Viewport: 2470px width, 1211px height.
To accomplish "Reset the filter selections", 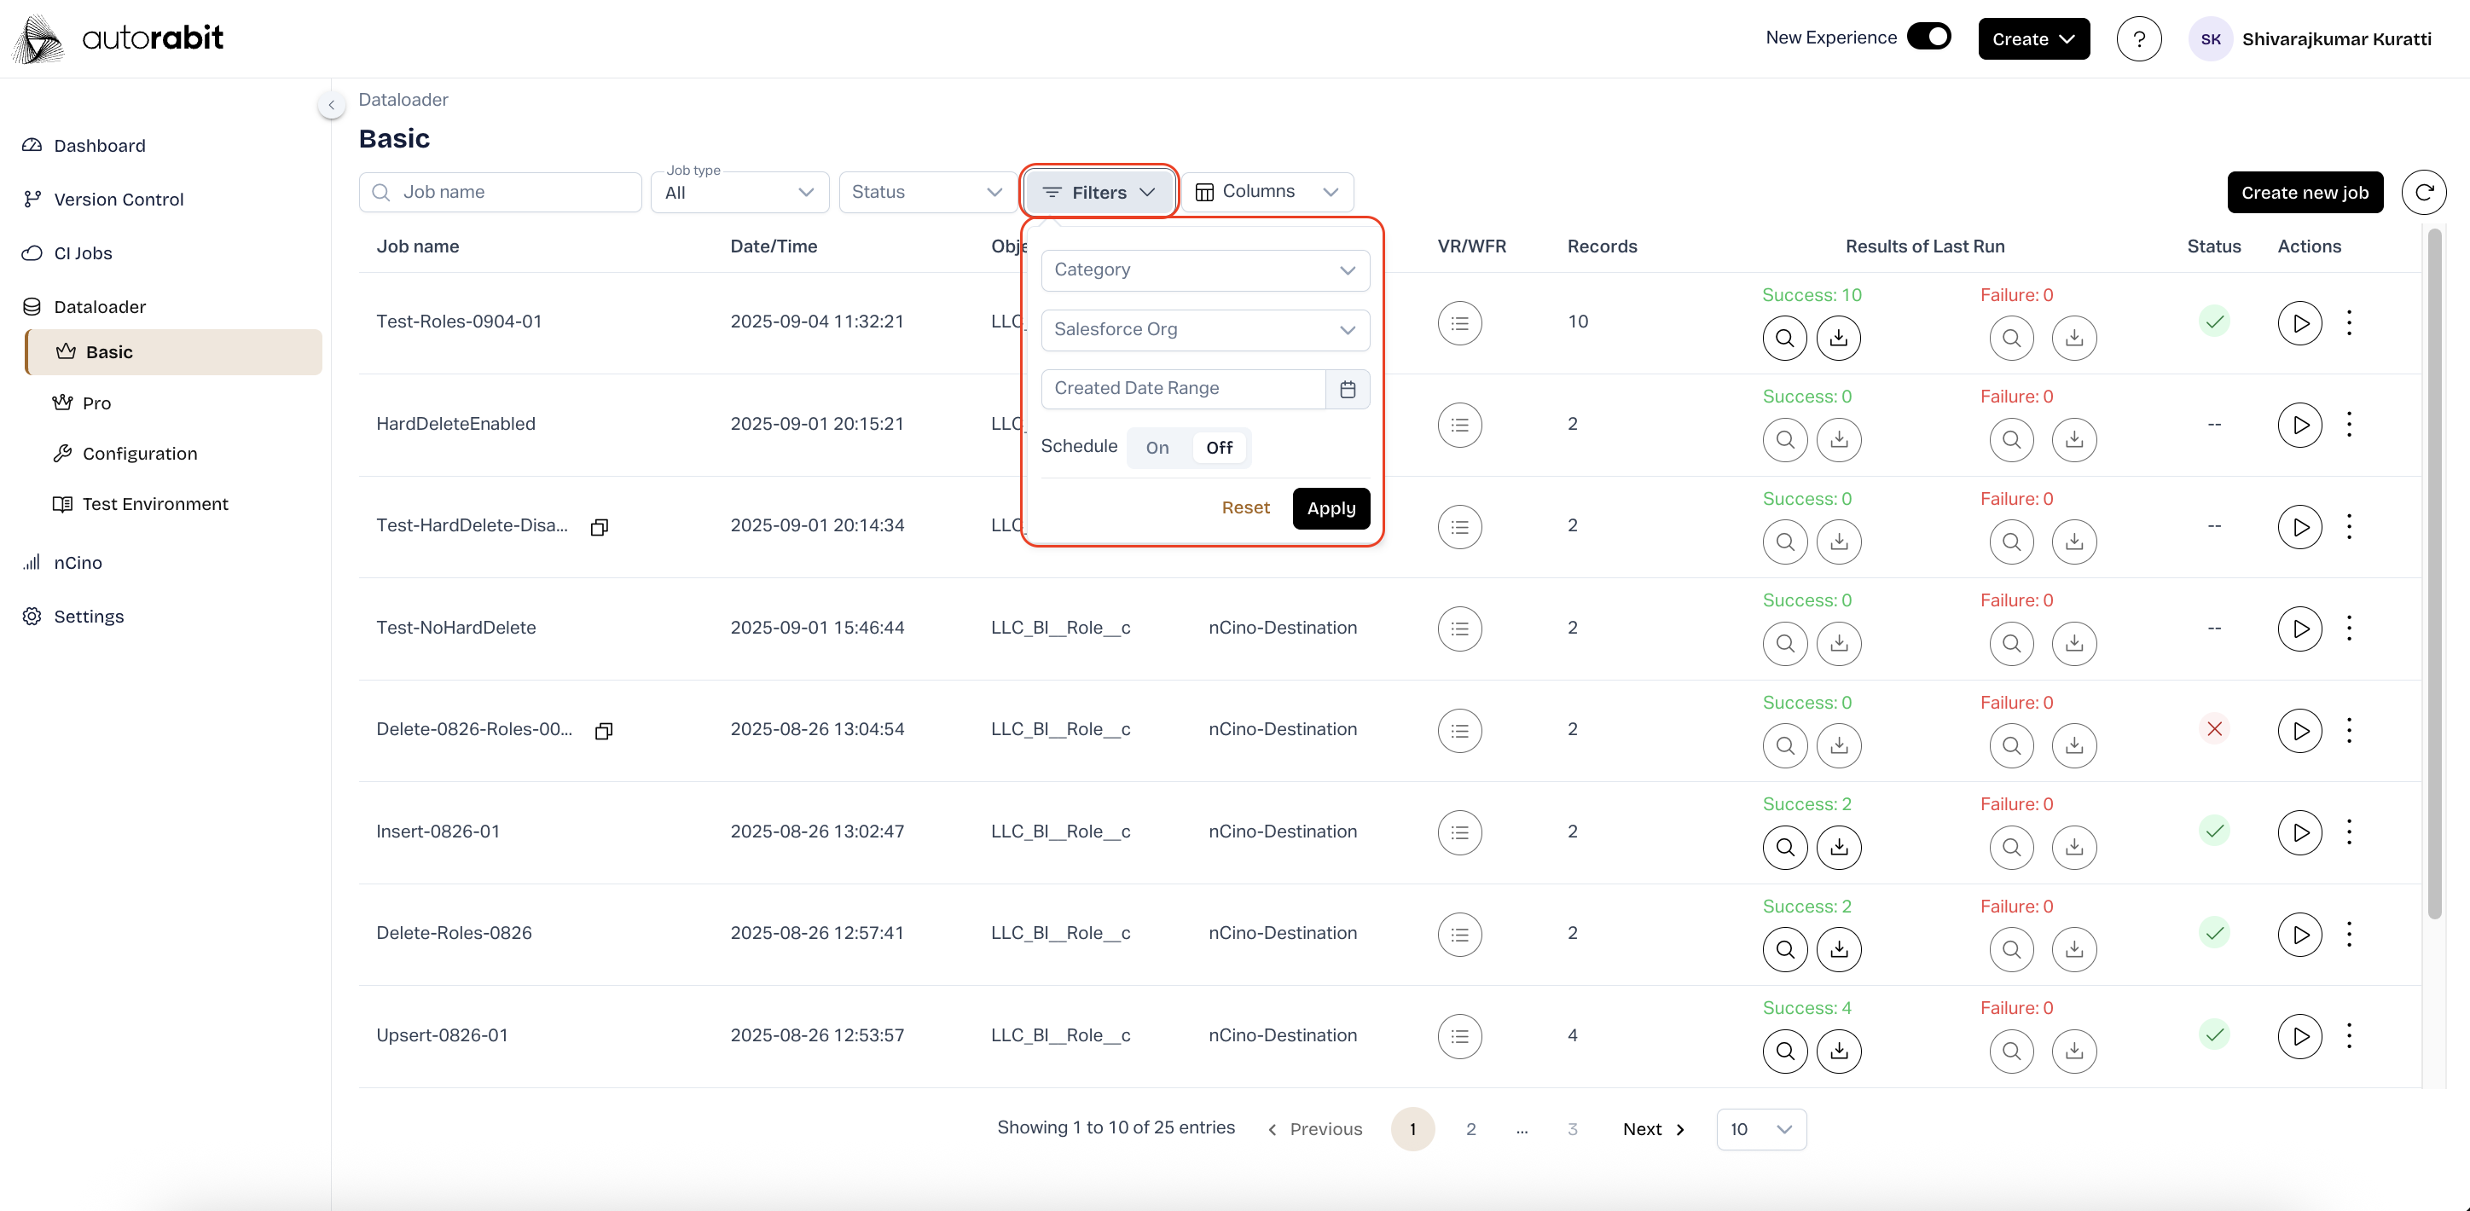I will pos(1244,508).
